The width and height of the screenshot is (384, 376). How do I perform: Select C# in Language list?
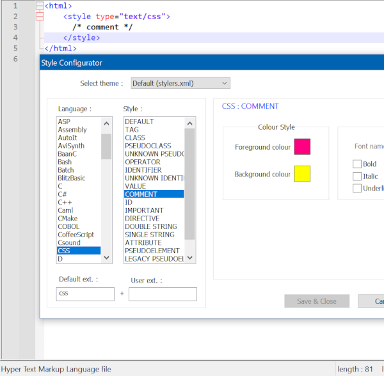coord(79,194)
